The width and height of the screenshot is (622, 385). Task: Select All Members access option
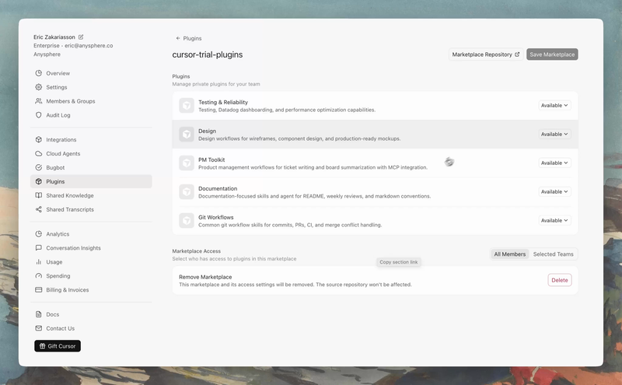(510, 254)
